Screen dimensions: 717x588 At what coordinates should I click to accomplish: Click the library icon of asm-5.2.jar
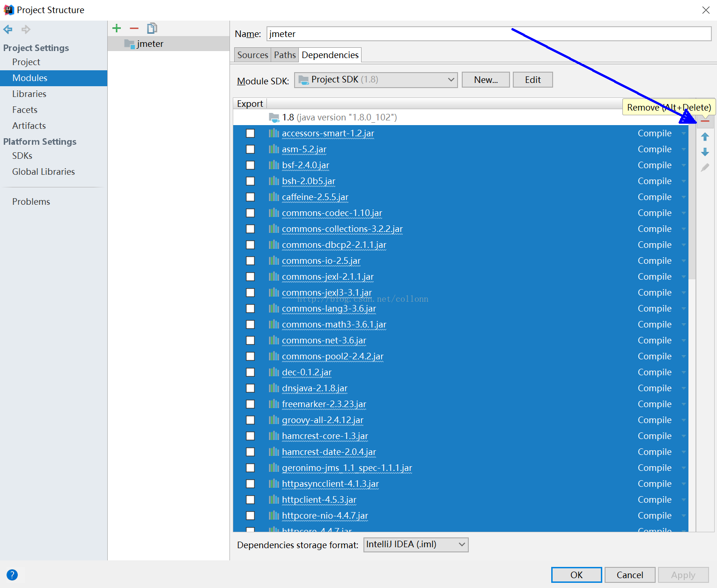(274, 149)
